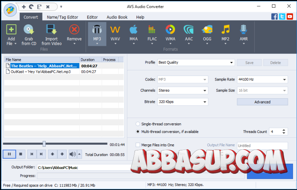Move selected file down in list
Screen dimensions: 297x190
tap(62, 154)
